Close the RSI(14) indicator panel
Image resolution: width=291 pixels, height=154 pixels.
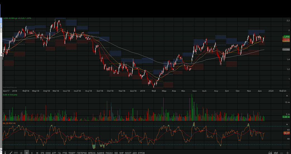287,123
